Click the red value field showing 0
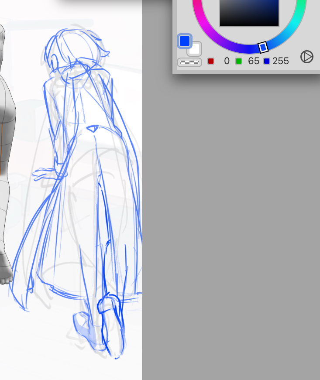Image resolution: width=320 pixels, height=380 pixels. (x=226, y=61)
